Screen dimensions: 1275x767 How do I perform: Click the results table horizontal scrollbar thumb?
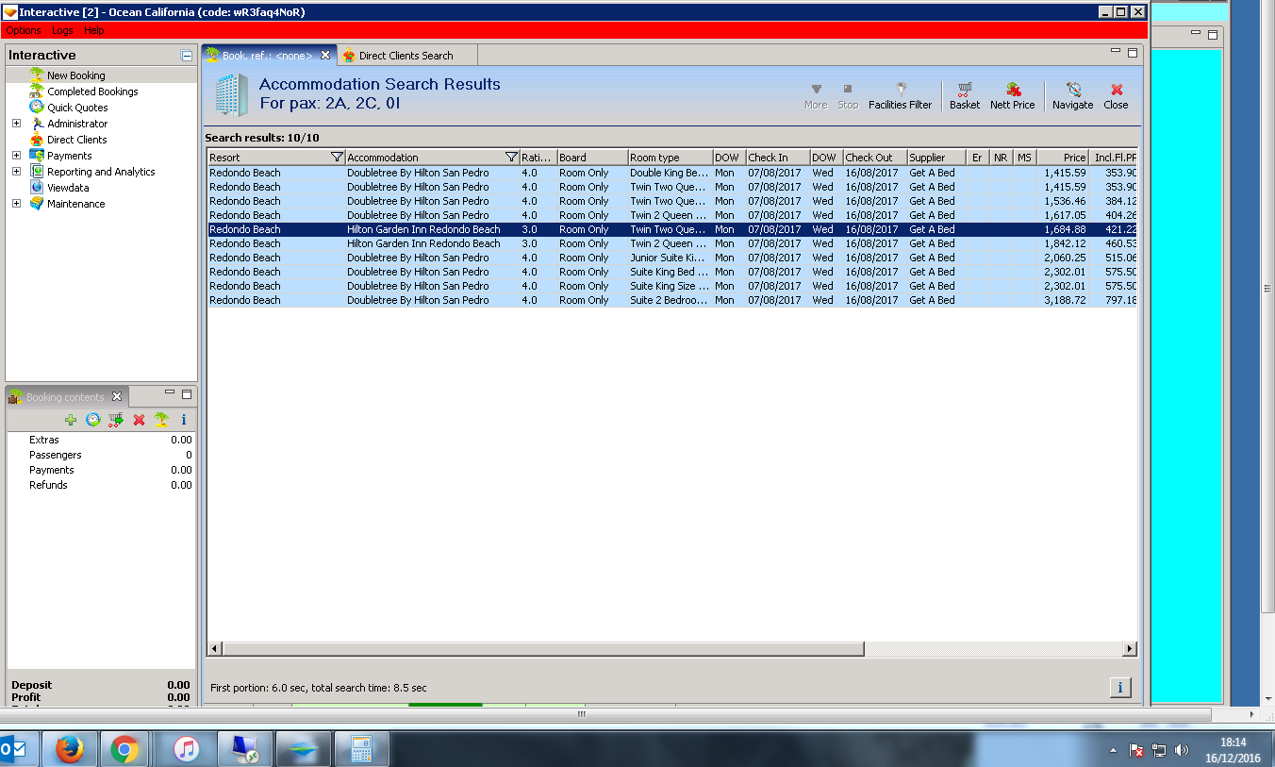pyautogui.click(x=542, y=649)
